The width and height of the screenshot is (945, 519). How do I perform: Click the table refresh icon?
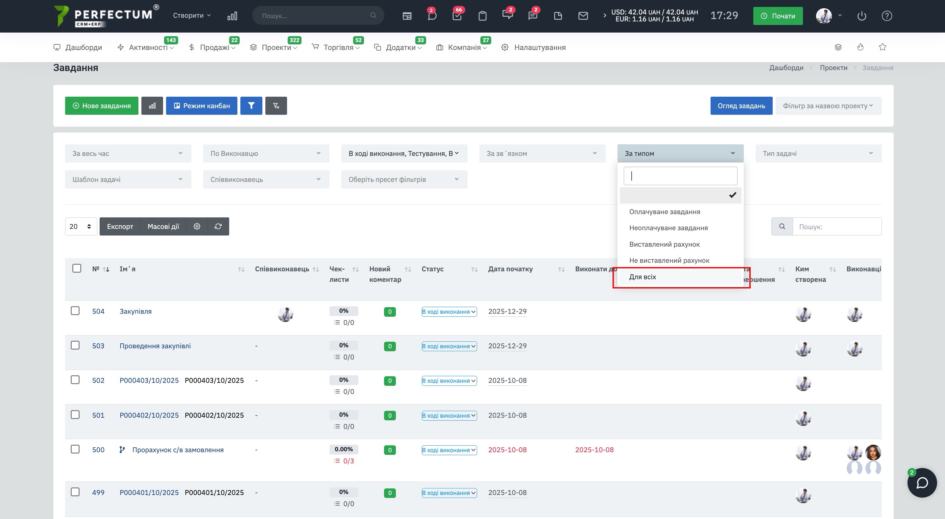coord(218,227)
